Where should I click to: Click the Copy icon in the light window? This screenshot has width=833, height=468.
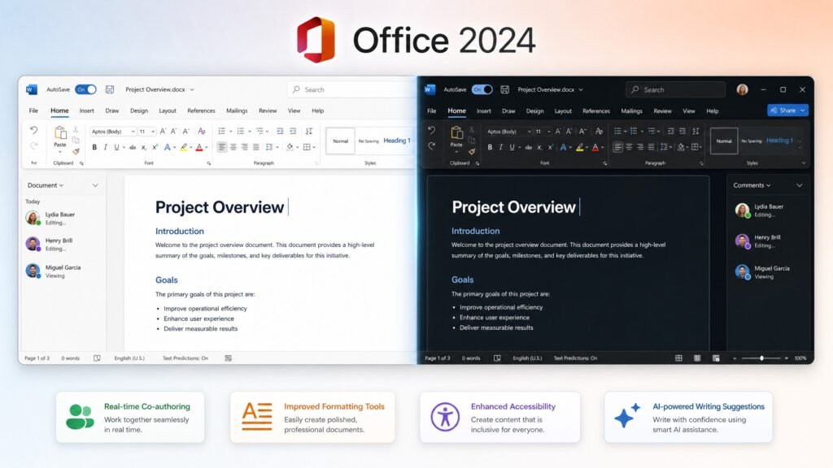tap(76, 141)
